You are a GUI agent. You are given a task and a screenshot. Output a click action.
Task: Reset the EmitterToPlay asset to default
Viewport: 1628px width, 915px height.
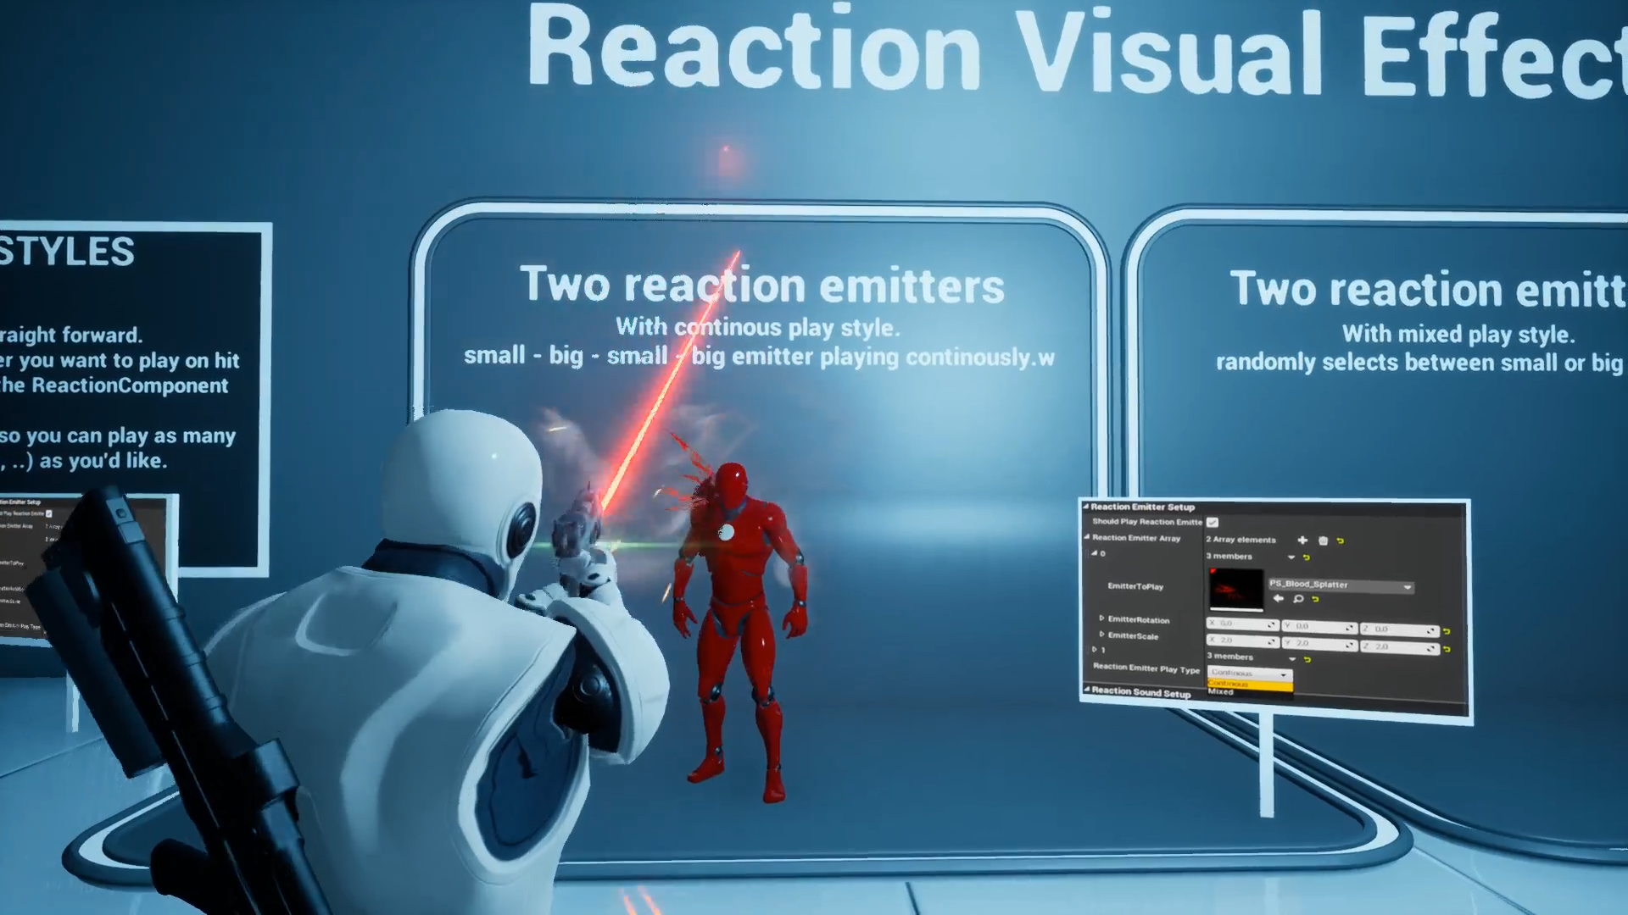1315,599
